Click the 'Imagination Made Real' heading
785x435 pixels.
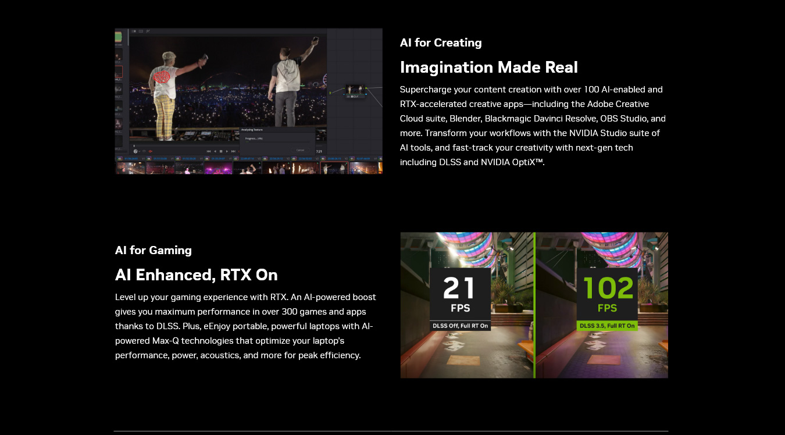489,67
